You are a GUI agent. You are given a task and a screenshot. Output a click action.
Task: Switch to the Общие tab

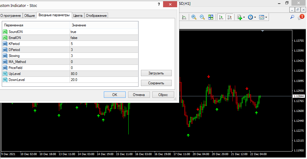(x=30, y=16)
